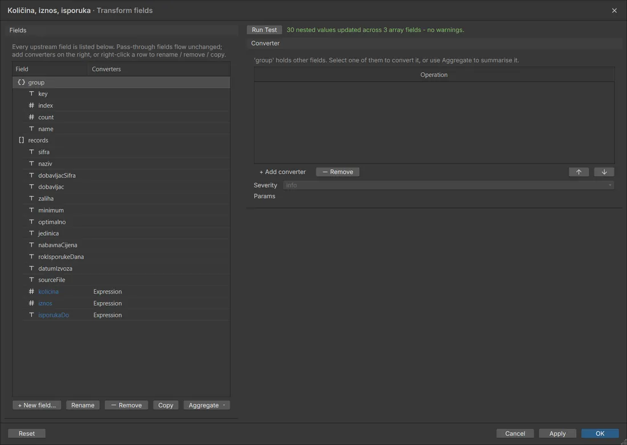Viewport: 627px width, 445px height.
Task: Click the text type icon beside name
Action: (31, 129)
